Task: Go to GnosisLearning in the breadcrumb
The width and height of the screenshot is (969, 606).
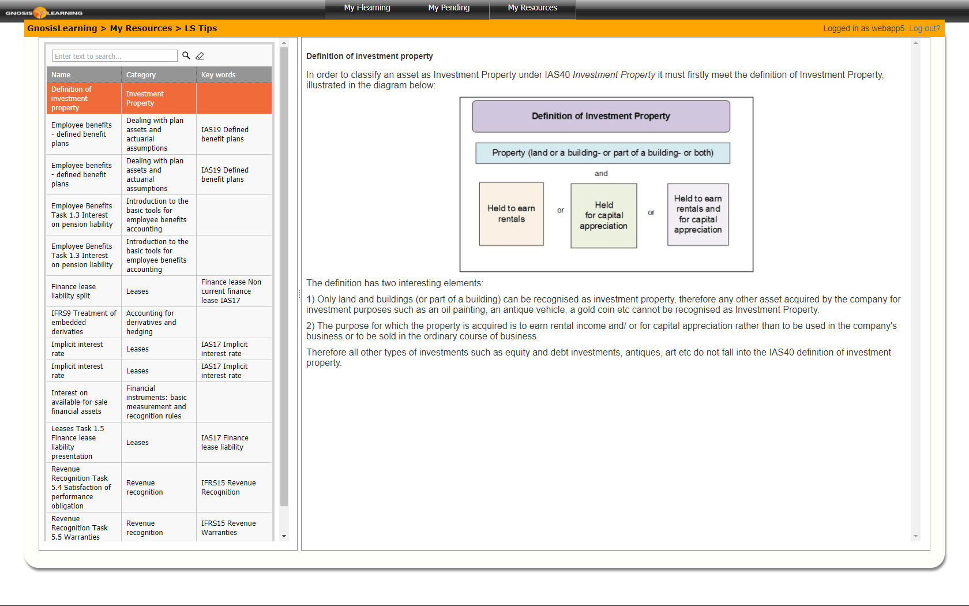Action: point(62,28)
